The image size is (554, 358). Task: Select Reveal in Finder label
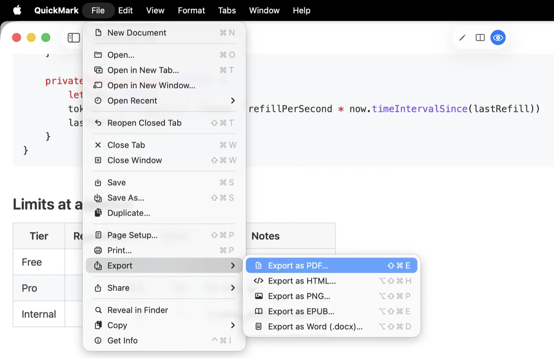pos(138,310)
